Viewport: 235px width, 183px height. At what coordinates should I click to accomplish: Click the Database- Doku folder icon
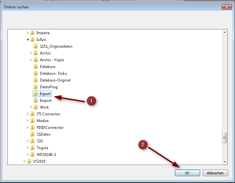click(x=36, y=73)
